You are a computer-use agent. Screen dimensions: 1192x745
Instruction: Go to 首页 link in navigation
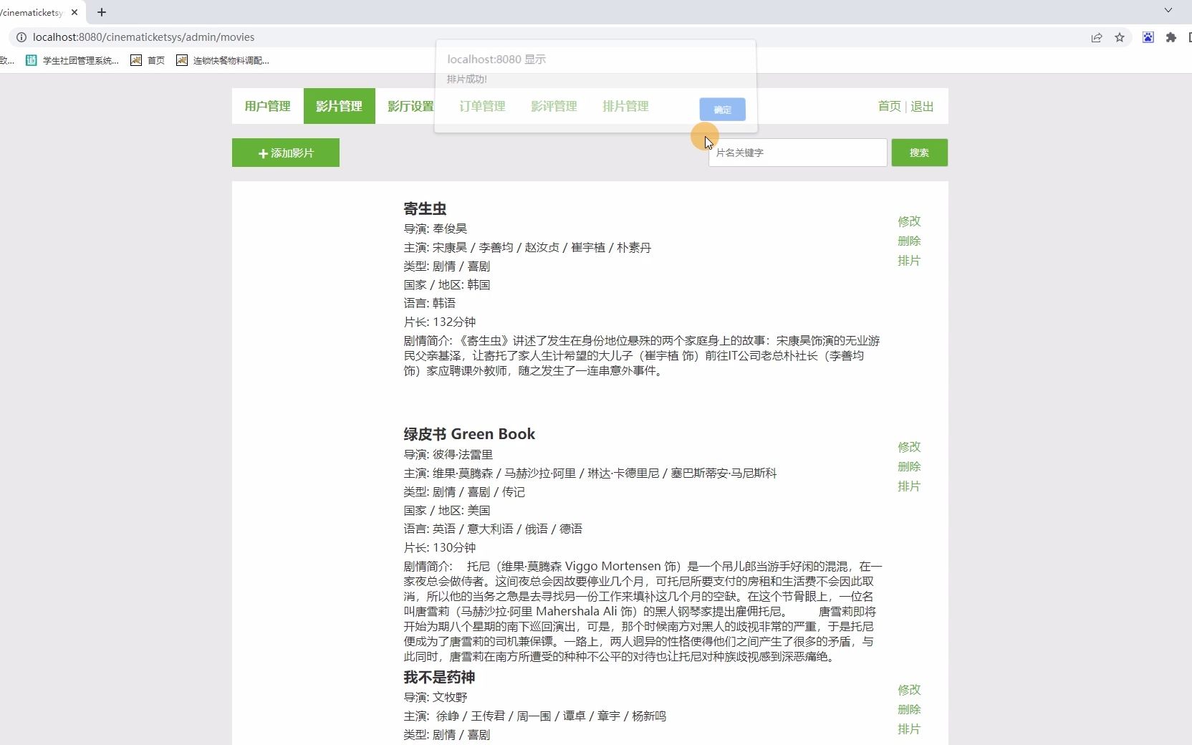tap(889, 106)
